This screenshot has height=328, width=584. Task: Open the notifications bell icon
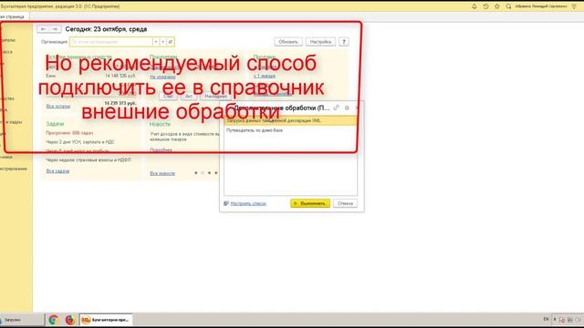(x=474, y=6)
